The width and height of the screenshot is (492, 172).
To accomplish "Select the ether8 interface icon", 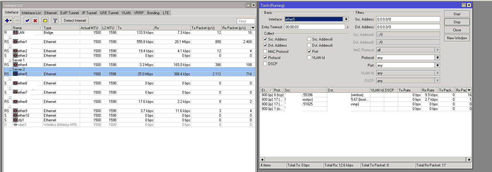I will 15,102.
